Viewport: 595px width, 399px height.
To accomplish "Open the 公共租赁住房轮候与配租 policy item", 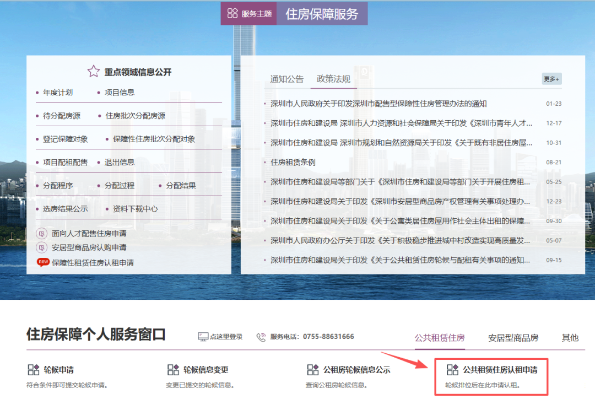I will click(x=401, y=260).
